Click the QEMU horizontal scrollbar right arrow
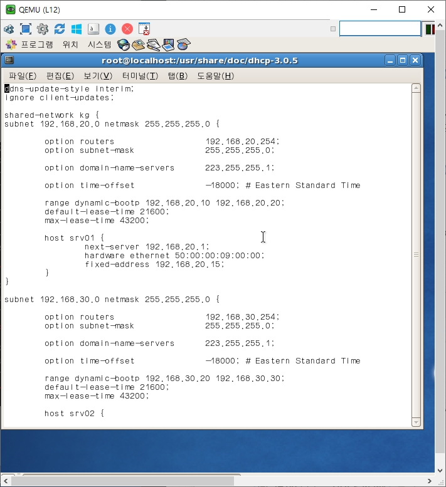446x487 pixels. click(x=430, y=481)
